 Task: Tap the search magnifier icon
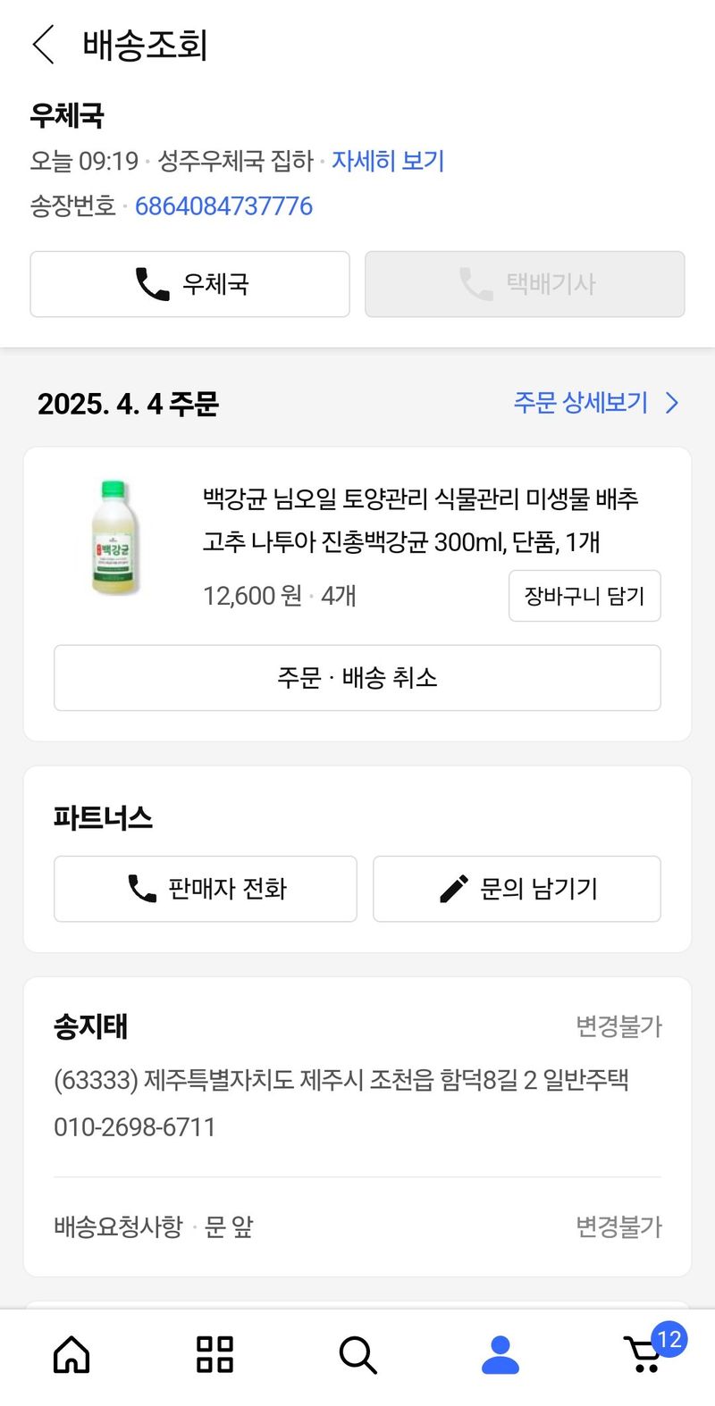coord(357,1354)
